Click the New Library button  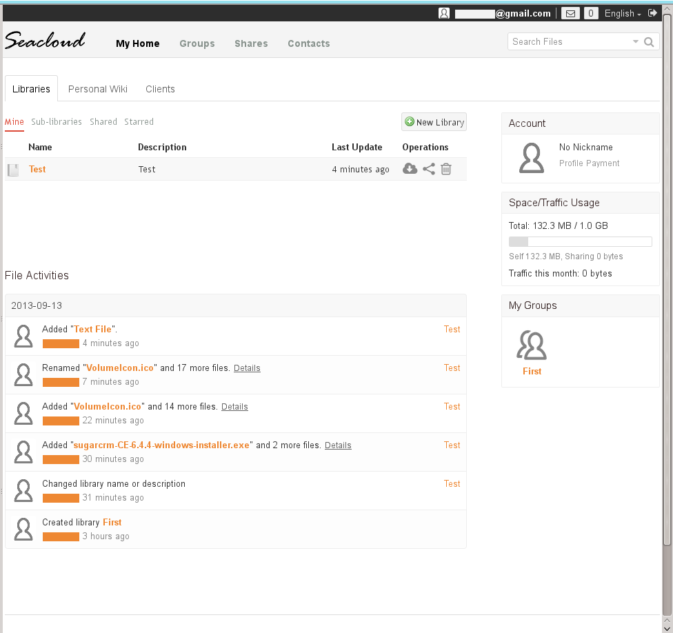click(x=434, y=122)
